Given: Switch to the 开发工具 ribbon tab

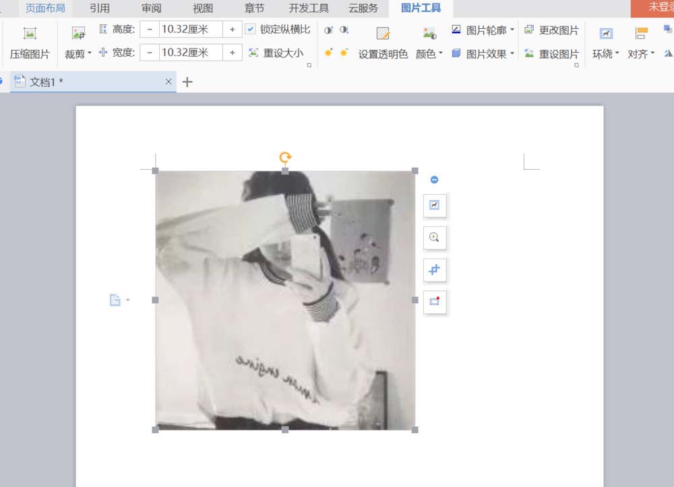Looking at the screenshot, I should tap(308, 9).
